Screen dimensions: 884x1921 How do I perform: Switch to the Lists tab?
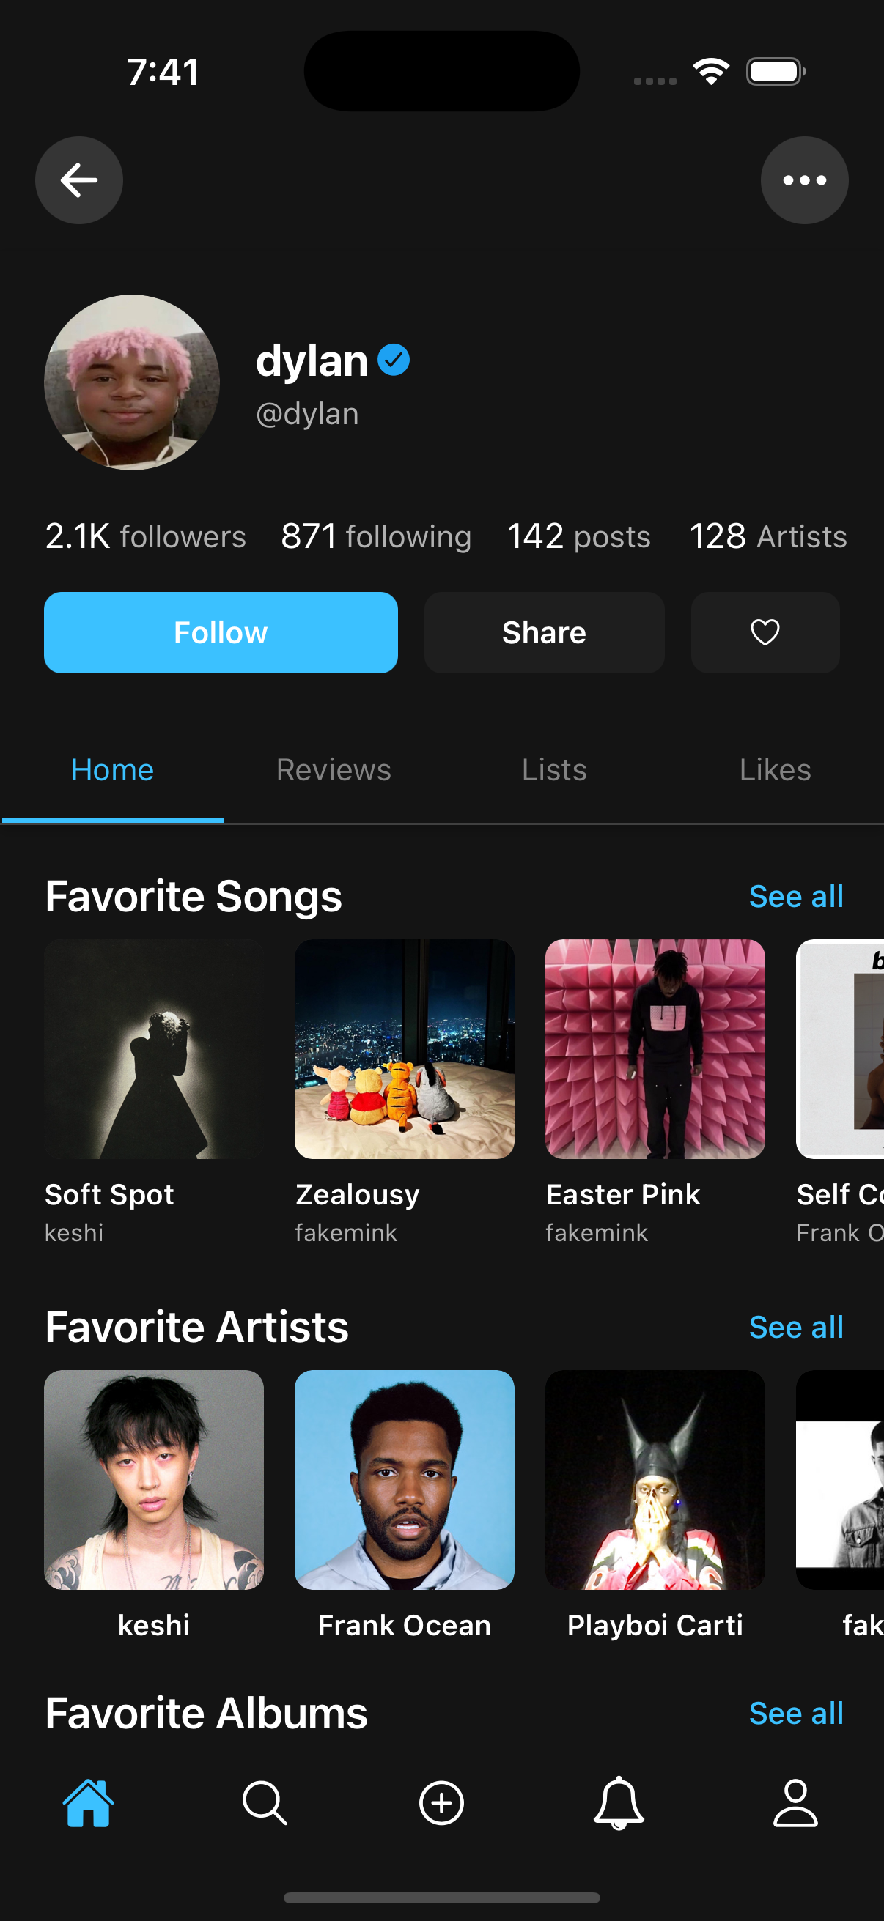[554, 769]
